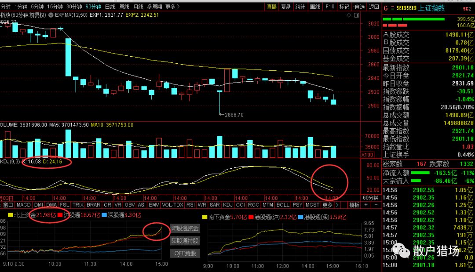Select the VR indicator
475x272 pixels.
click(x=118, y=205)
